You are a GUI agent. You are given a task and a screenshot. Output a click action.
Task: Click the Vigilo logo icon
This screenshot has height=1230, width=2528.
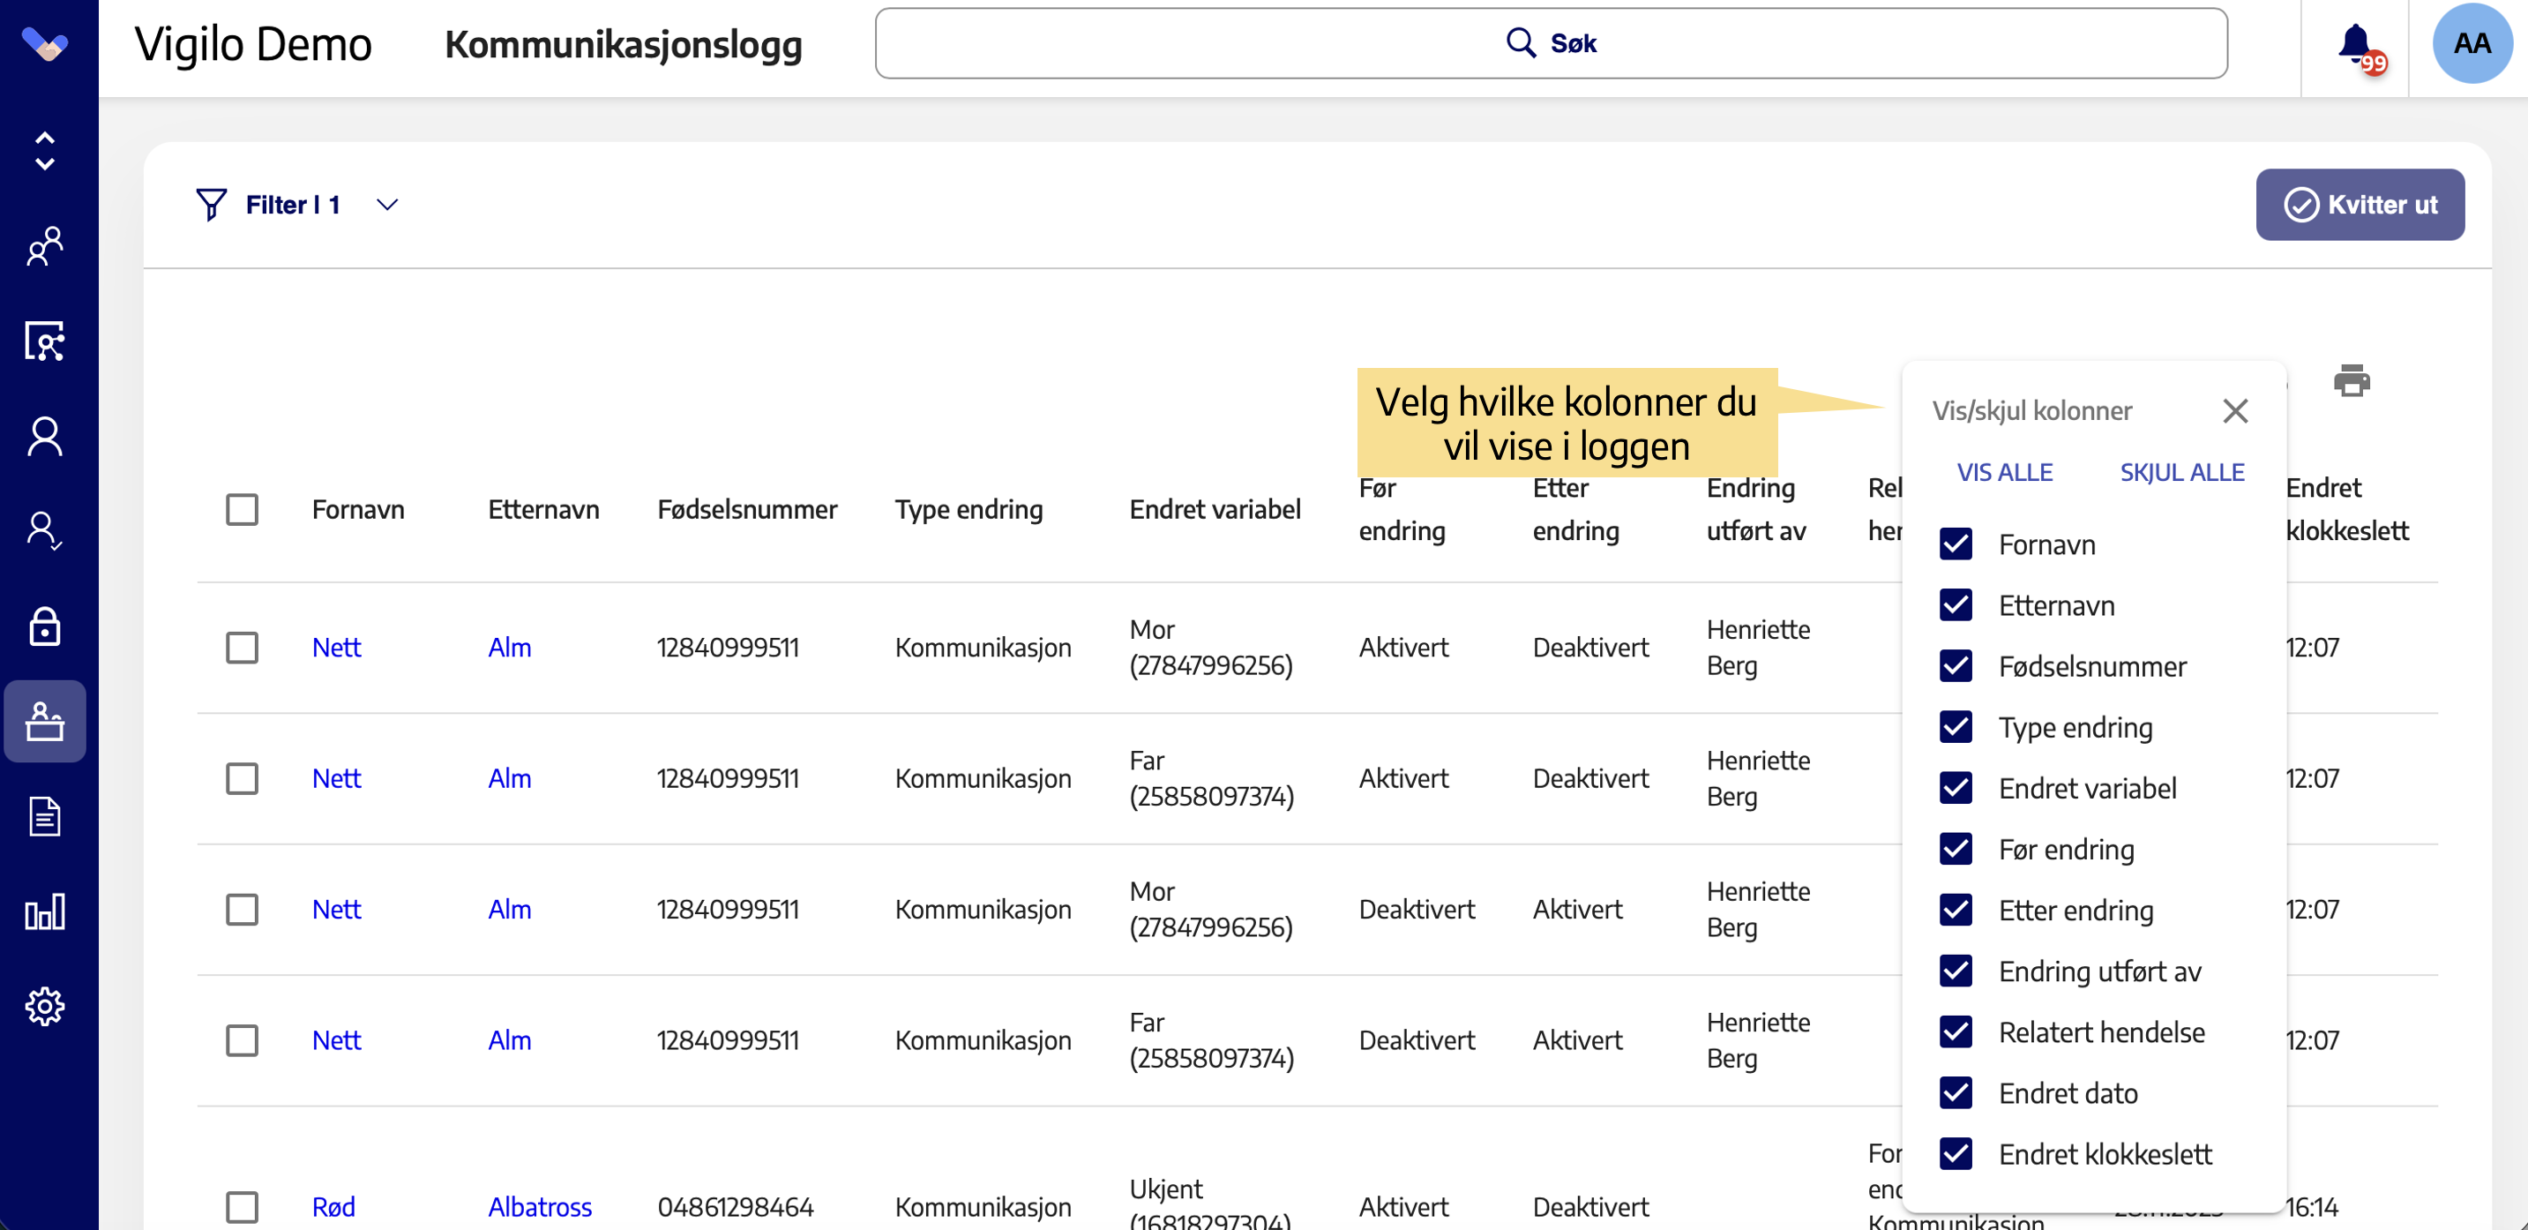[45, 43]
